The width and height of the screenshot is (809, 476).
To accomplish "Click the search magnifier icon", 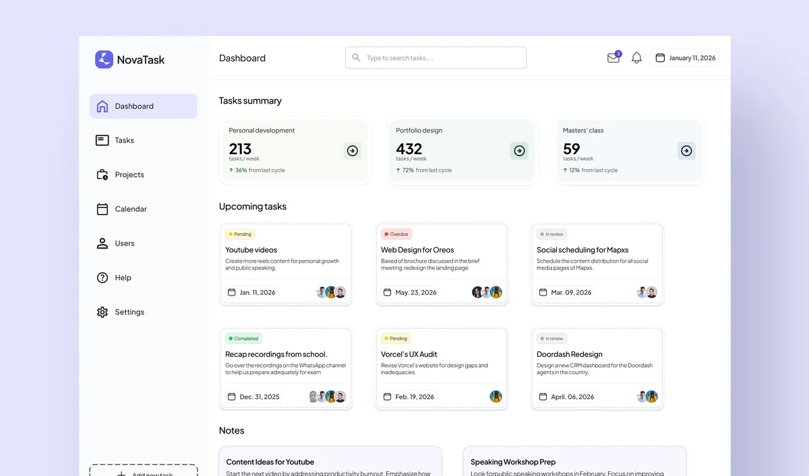I will pos(357,58).
